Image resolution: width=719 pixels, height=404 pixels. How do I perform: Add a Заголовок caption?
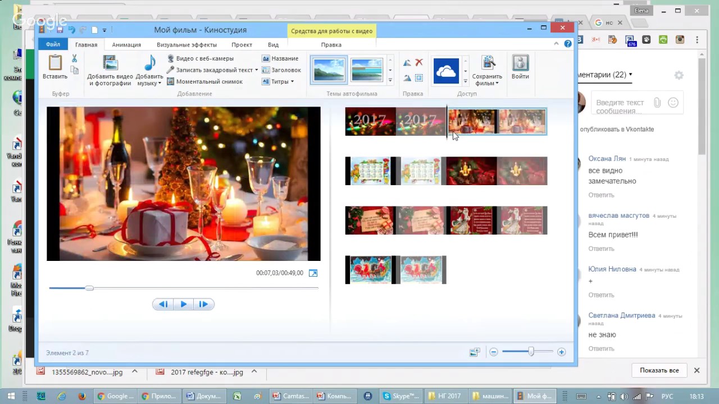pyautogui.click(x=281, y=70)
